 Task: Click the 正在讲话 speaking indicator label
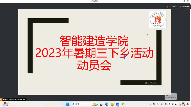pyautogui.click(x=174, y=7)
